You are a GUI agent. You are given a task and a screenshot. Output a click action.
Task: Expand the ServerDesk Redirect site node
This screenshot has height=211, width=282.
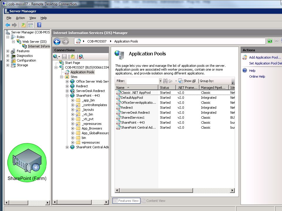coord(67,91)
